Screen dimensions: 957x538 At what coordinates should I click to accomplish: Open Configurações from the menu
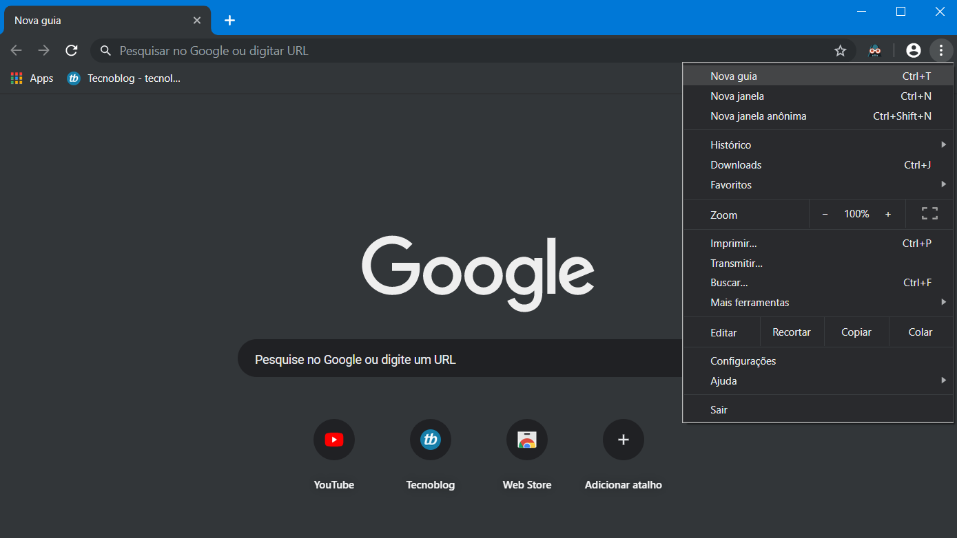[x=743, y=361]
